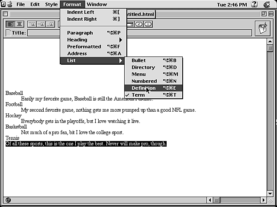Screen dimensions: 277x207
Task: Select Numbered list format
Action: pos(144,81)
